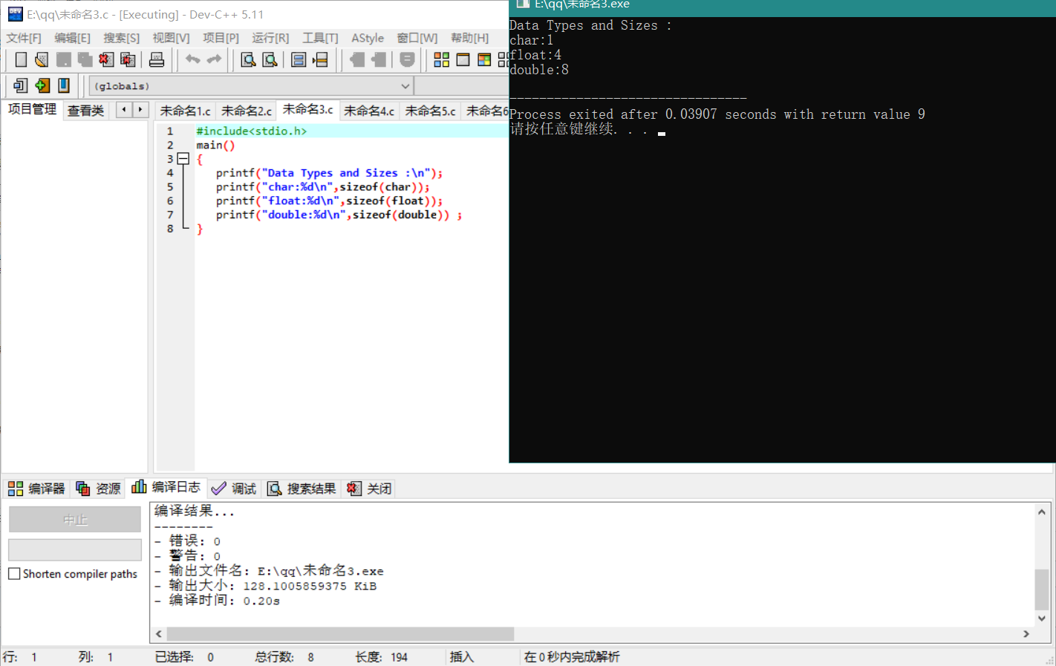Open the AStyle menu
Image resolution: width=1056 pixels, height=666 pixels.
(368, 38)
